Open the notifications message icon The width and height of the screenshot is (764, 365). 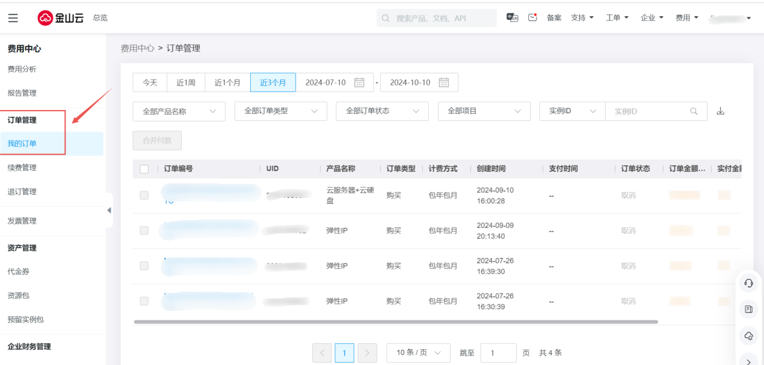(532, 17)
